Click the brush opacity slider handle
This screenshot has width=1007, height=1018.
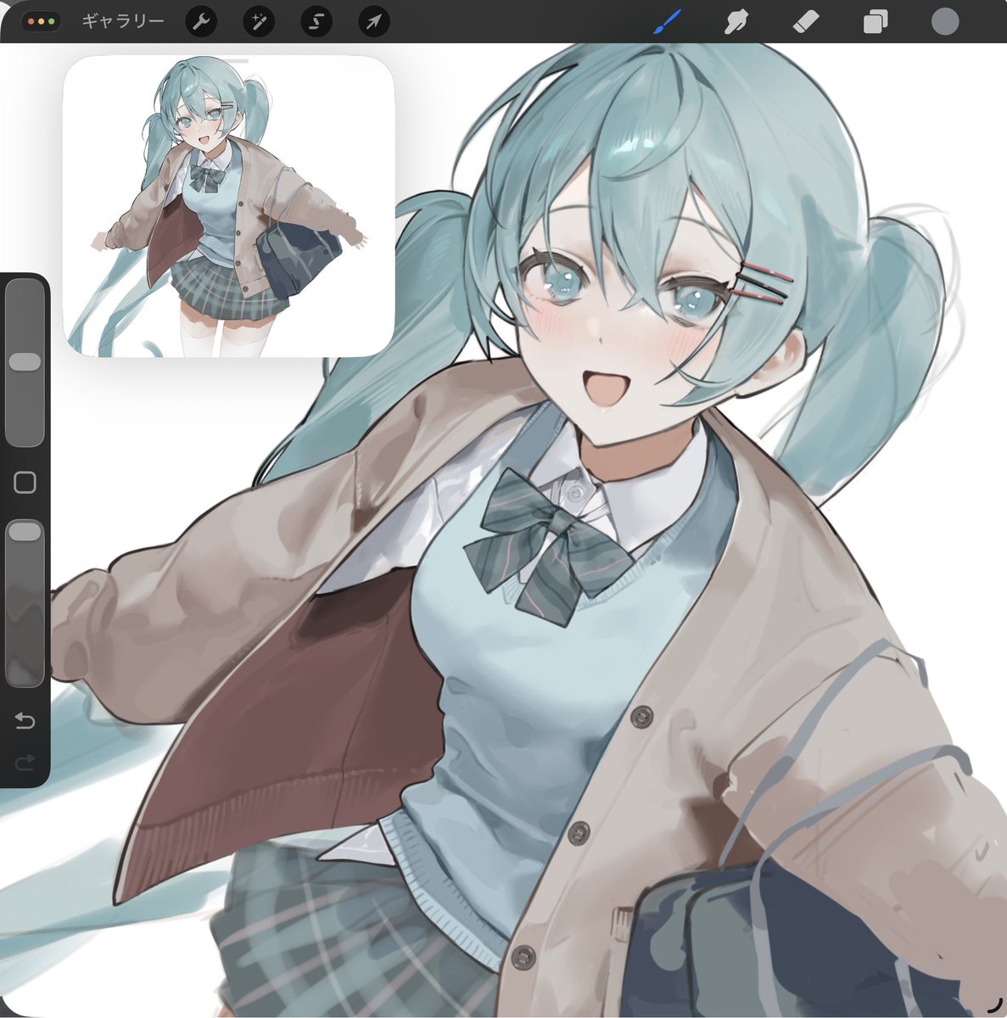click(25, 532)
